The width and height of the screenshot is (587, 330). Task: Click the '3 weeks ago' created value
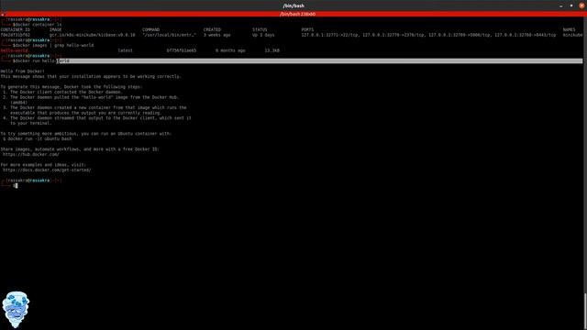(217, 35)
